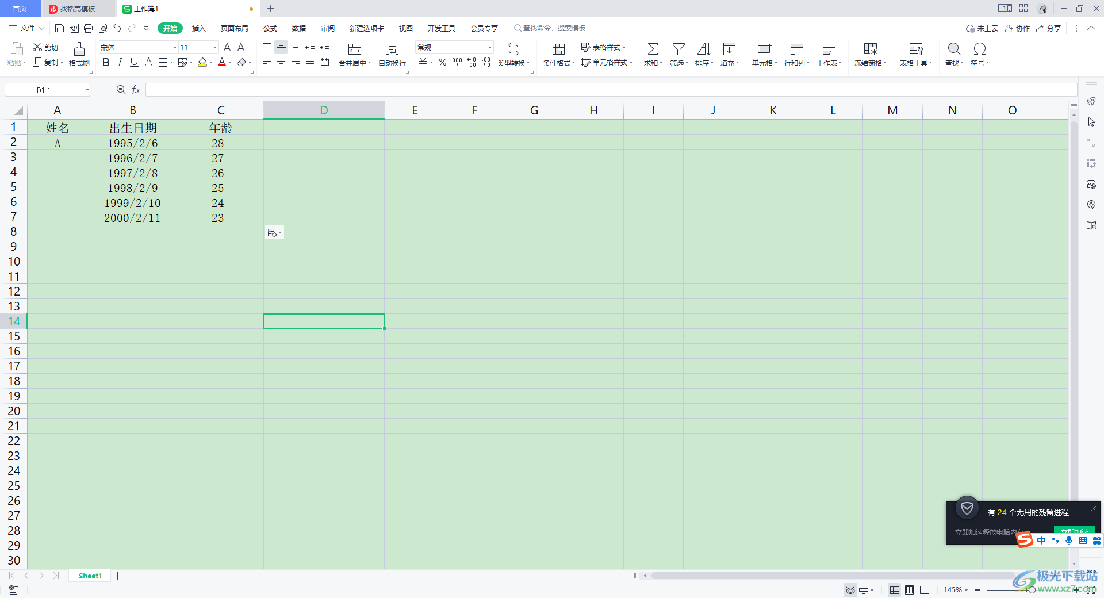Click the Undo arrow
Viewport: 1104px width, 598px height.
tap(117, 28)
